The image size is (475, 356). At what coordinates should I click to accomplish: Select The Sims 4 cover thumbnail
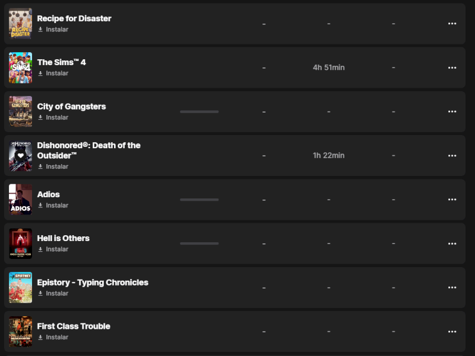coord(21,68)
